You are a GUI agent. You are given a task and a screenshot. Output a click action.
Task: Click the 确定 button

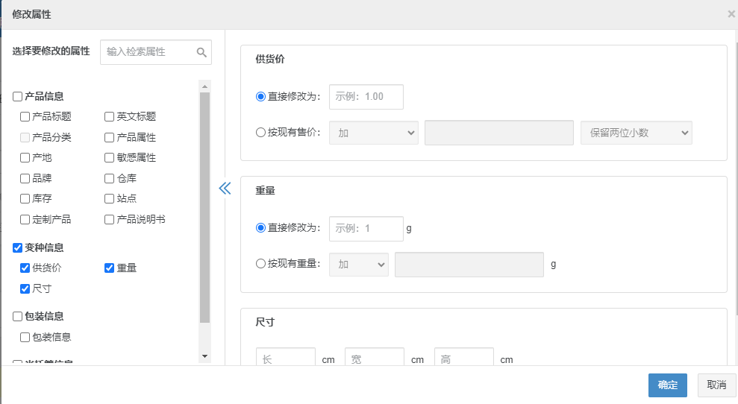click(x=667, y=385)
